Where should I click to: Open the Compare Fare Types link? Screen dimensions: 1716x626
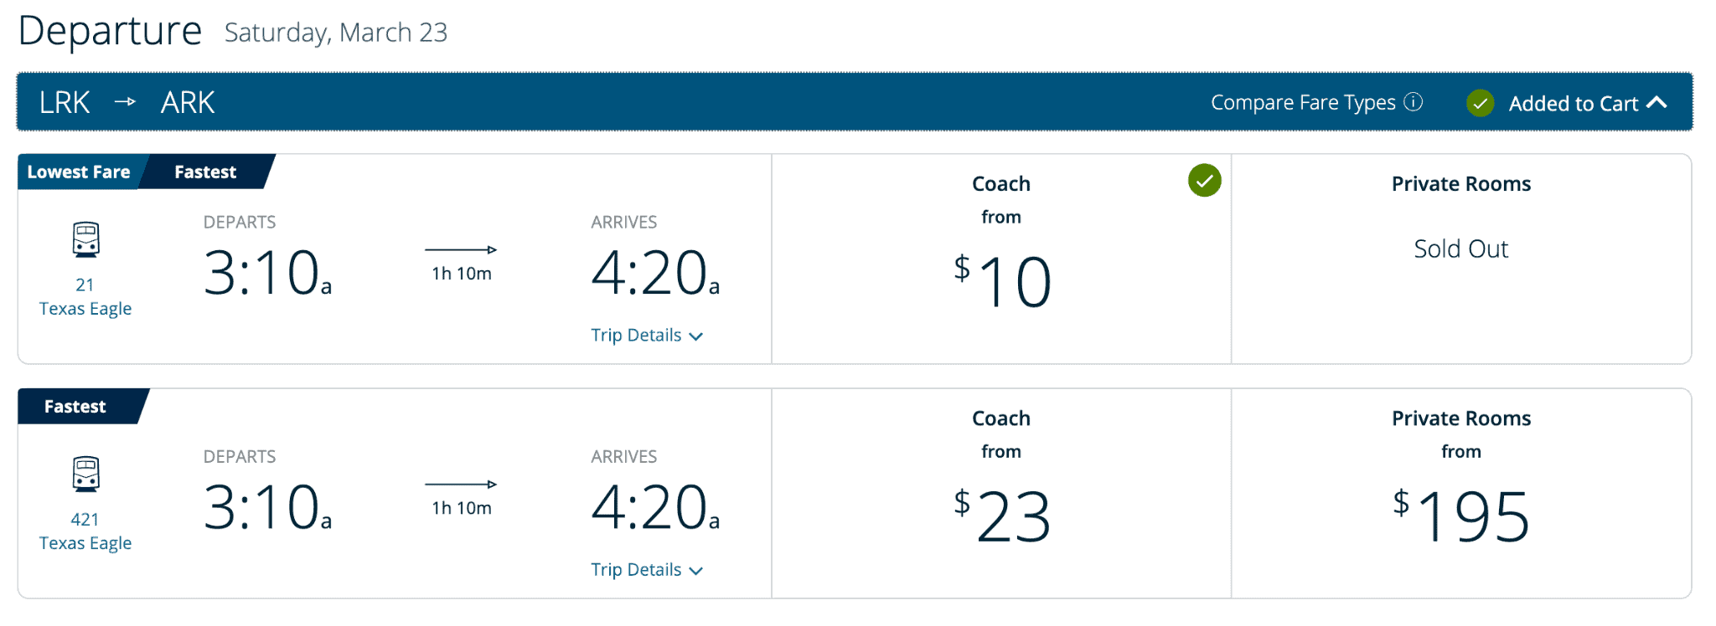click(1303, 102)
